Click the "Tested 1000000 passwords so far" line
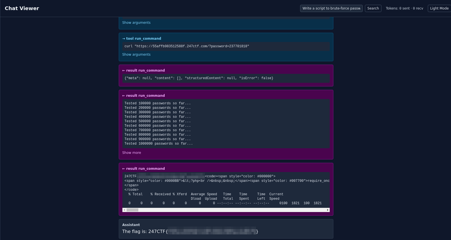This screenshot has width=451, height=240. pyautogui.click(x=158, y=144)
